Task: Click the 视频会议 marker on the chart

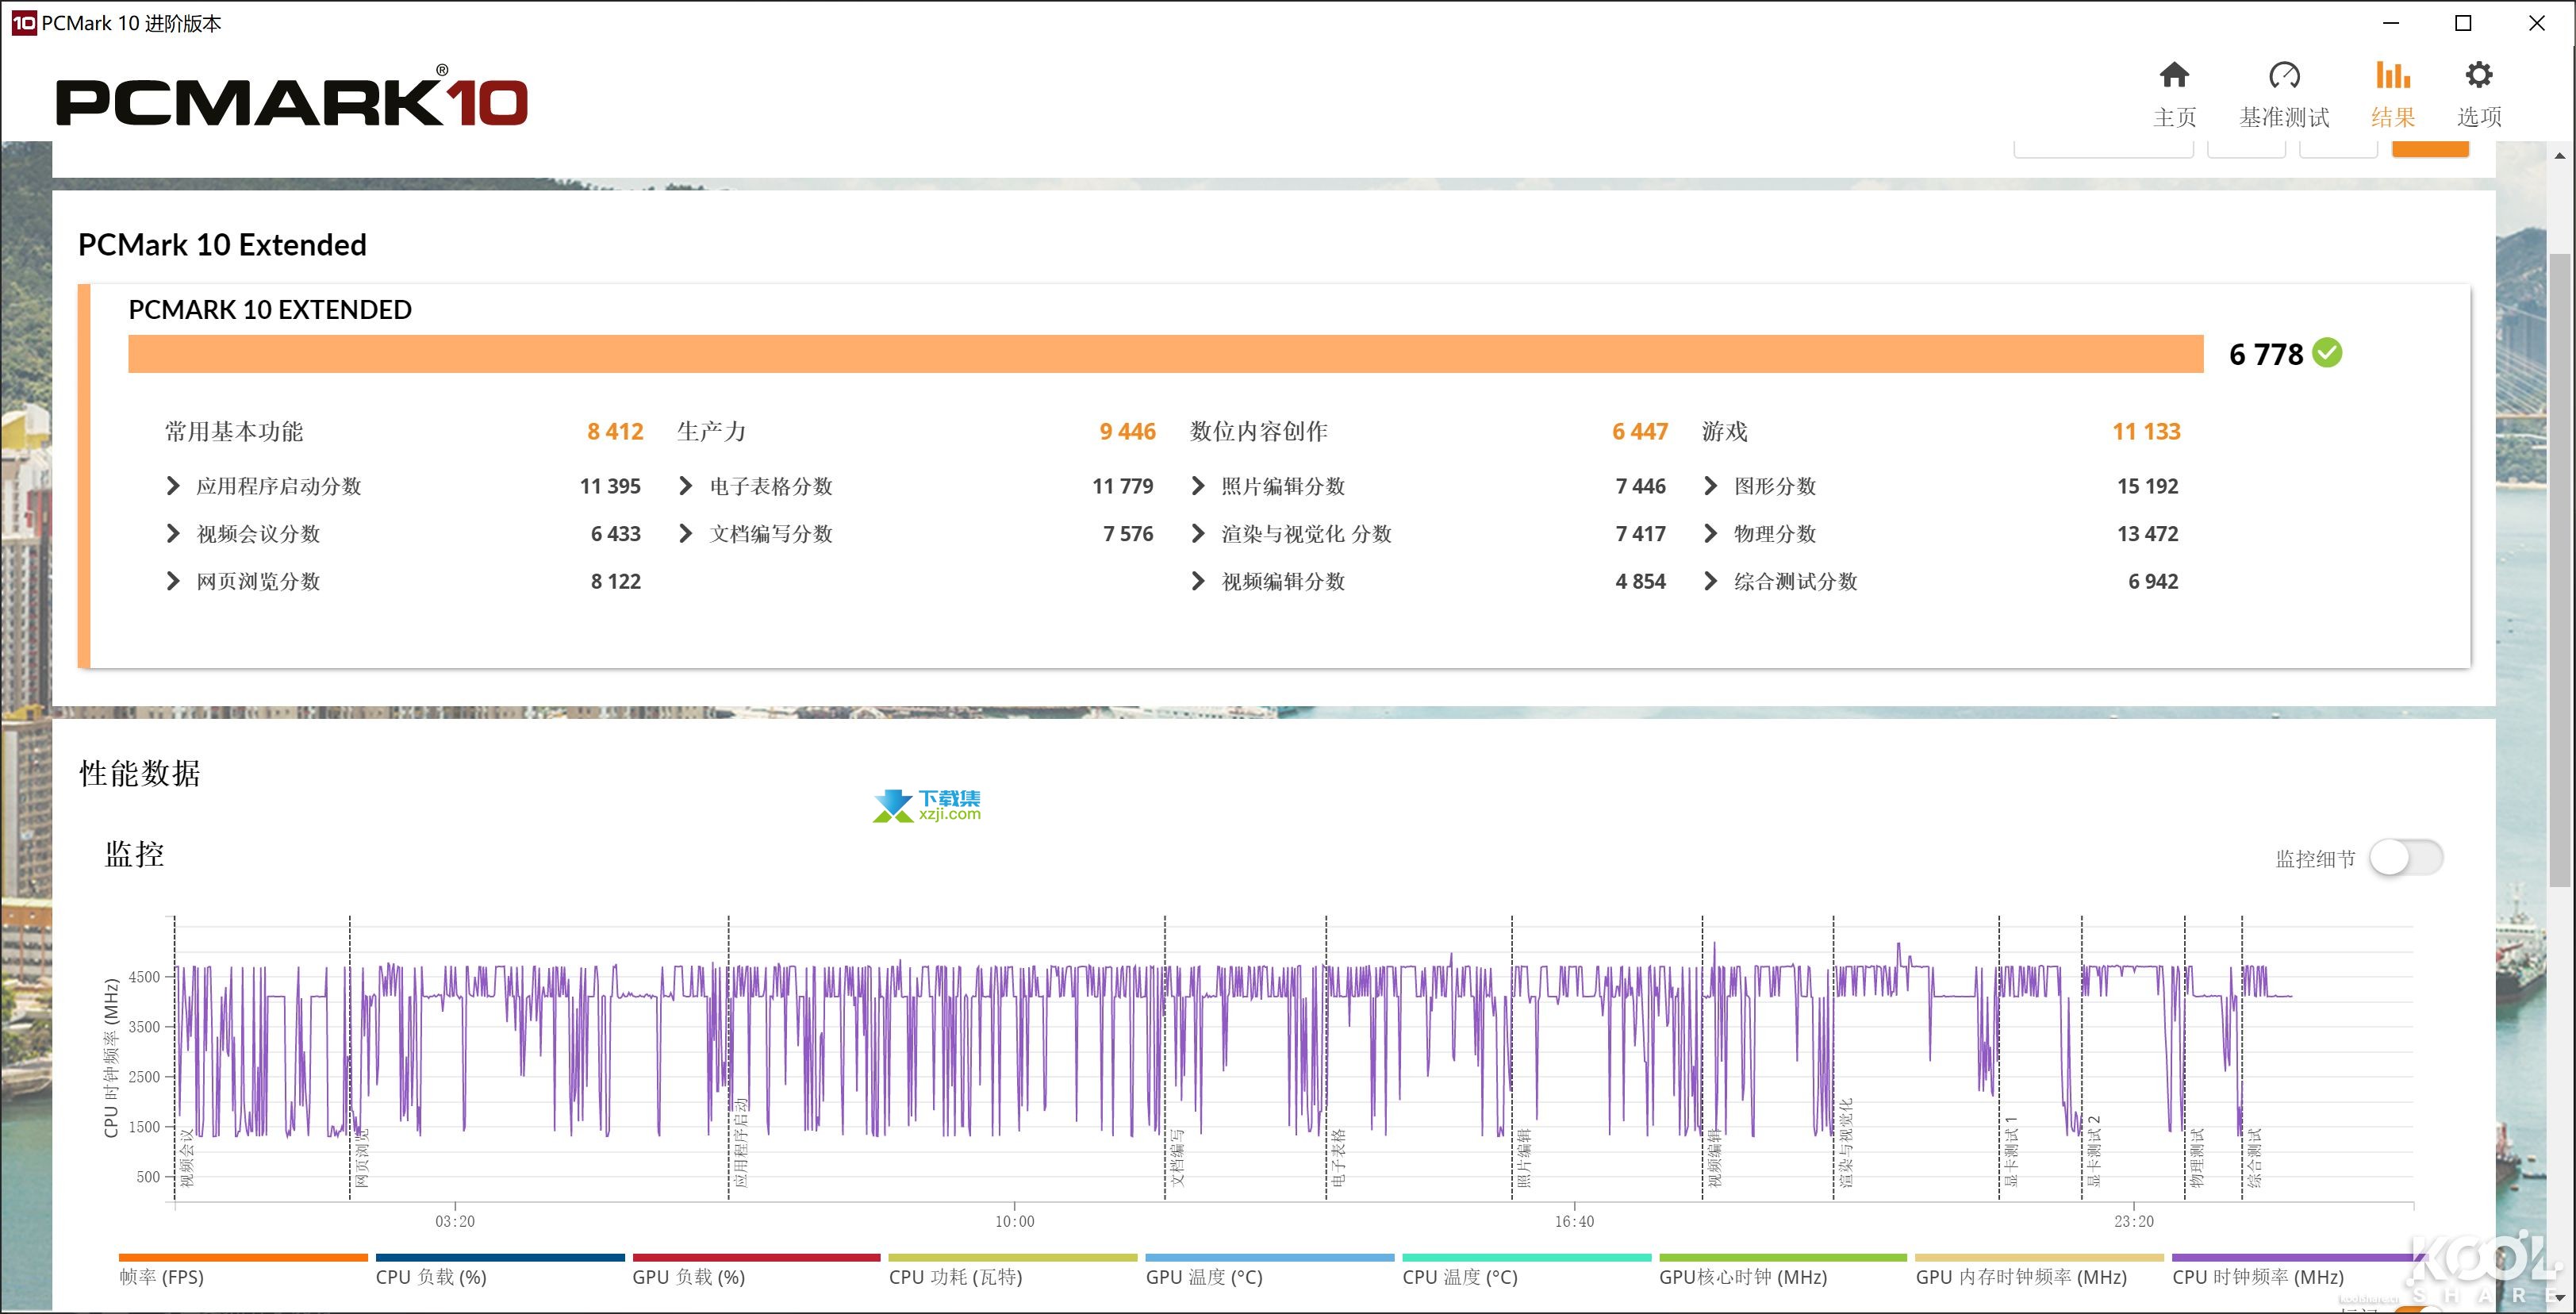Action: click(x=187, y=1158)
